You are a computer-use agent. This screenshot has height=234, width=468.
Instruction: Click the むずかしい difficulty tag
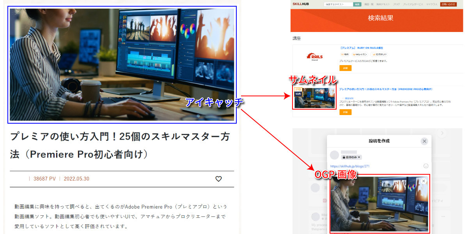(x=379, y=55)
